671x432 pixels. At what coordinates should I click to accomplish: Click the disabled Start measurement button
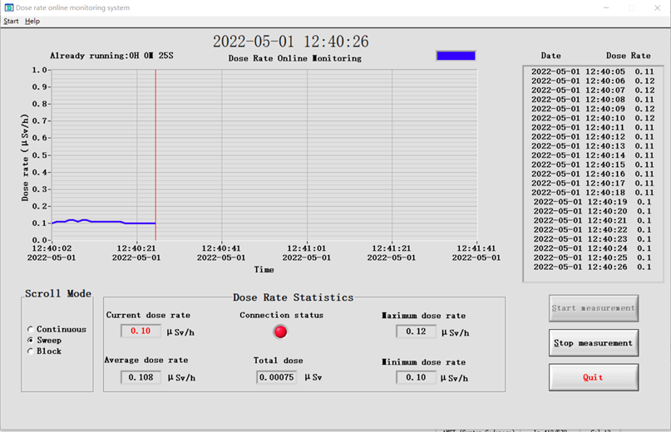(x=594, y=308)
